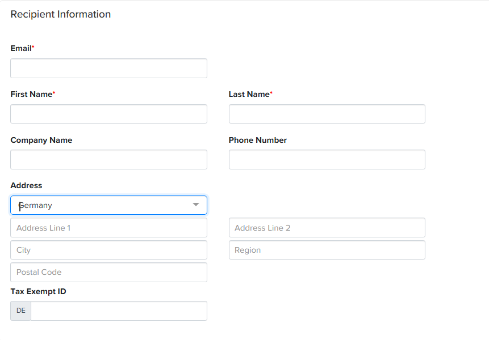Screen dimensions: 489x340
Task: Focus the Region field
Action: pyautogui.click(x=327, y=250)
